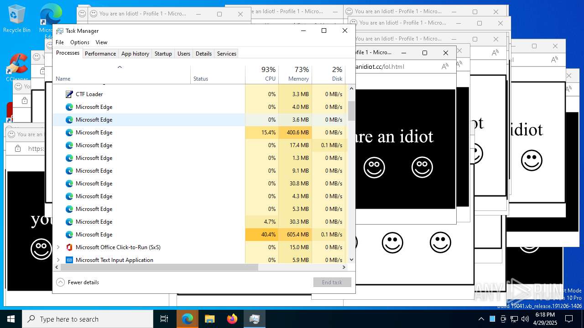Open the notification center icon
This screenshot has height=328, width=584.
569,319
